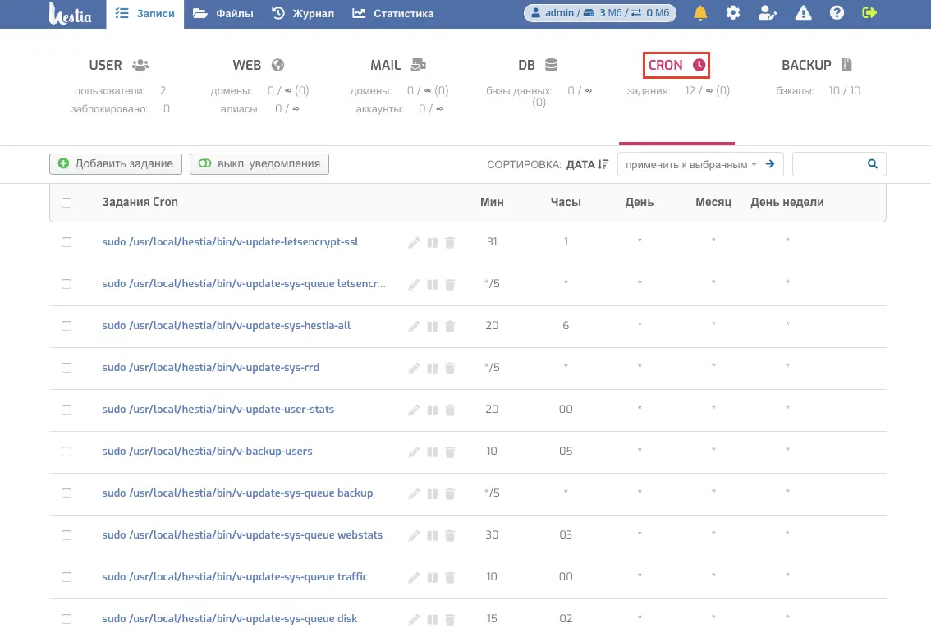The image size is (931, 628).
Task: Delete the v-update-sys-hestia-all job
Action: tap(450, 326)
